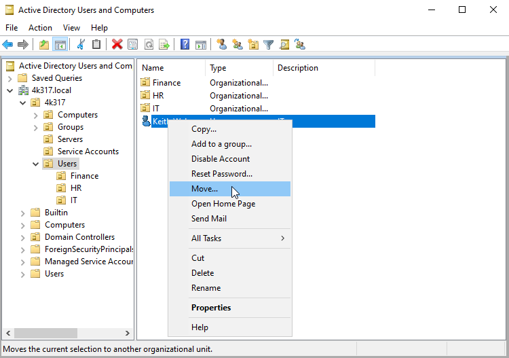The image size is (509, 358).
Task: Collapse the Users organizational unit node
Action: click(x=35, y=164)
